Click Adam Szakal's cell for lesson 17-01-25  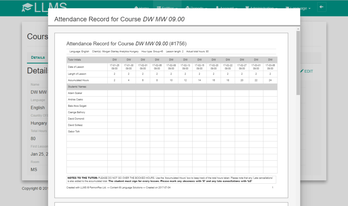[114, 93]
